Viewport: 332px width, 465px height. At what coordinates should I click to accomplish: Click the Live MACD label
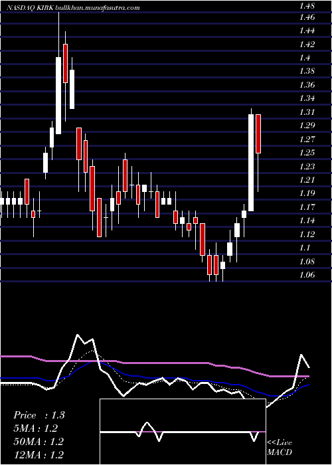280,447
